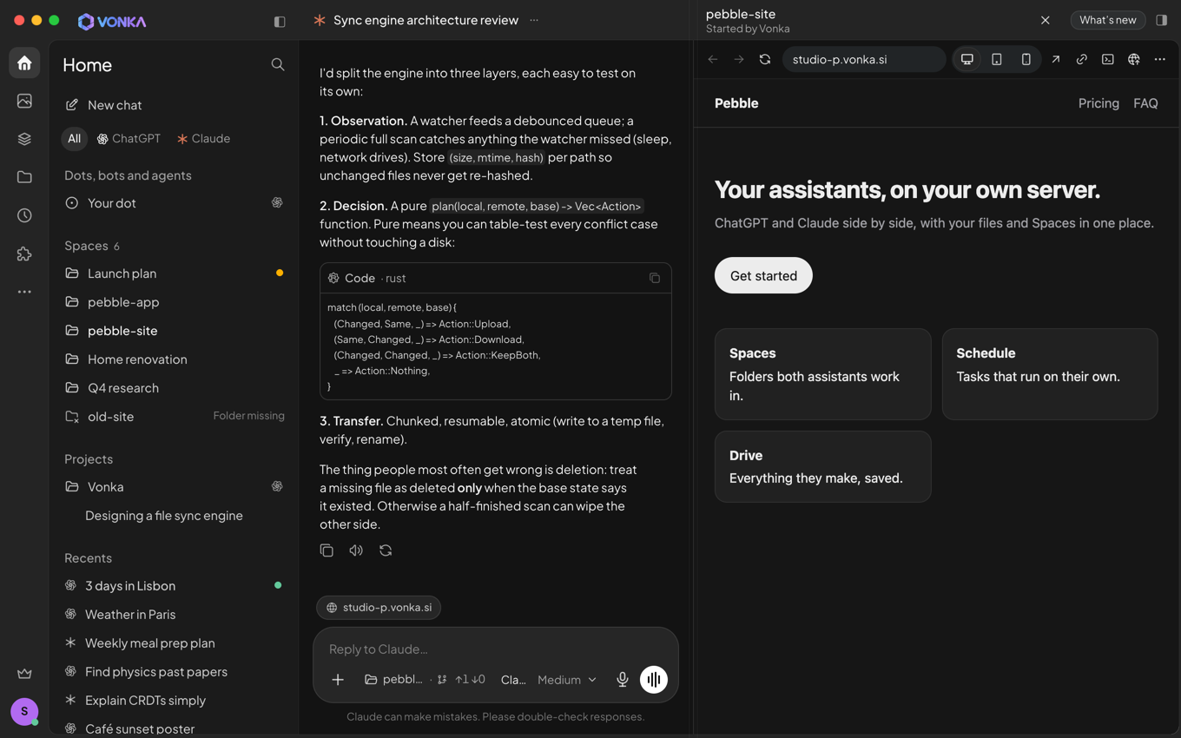Image resolution: width=1181 pixels, height=738 pixels.
Task: Copy Claude's response with the copy icon
Action: 327,550
